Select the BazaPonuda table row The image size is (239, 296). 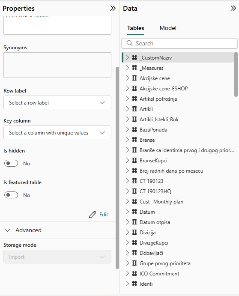tap(179, 129)
